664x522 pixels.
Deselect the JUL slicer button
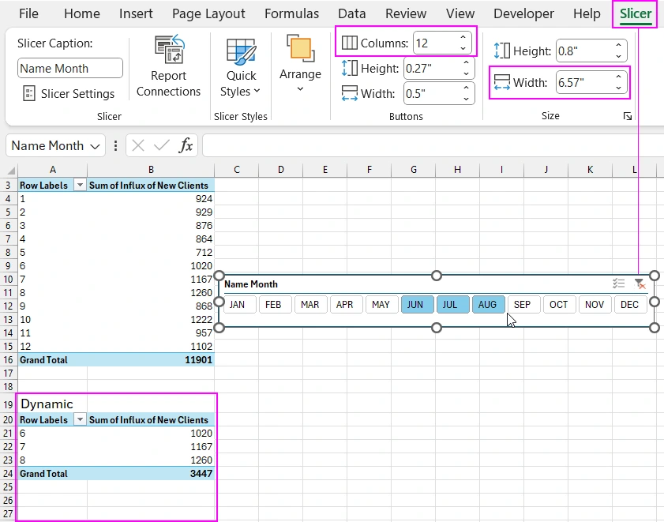[x=452, y=304]
